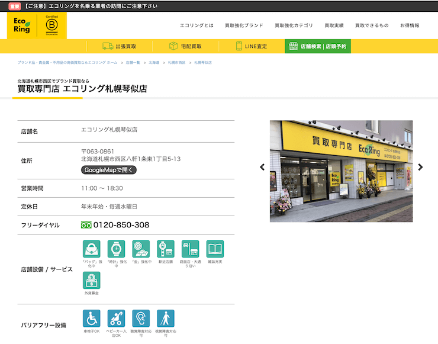Select the 店舗検索｜店頭予約 tab
The height and width of the screenshot is (344, 438).
pos(318,46)
